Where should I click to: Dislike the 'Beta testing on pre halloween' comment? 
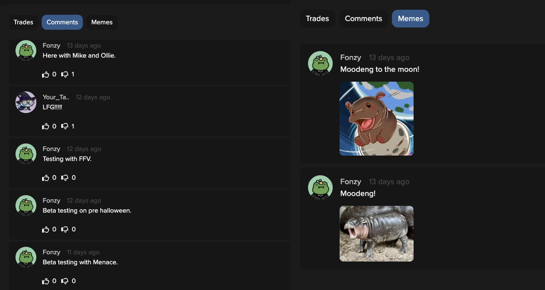tap(65, 229)
